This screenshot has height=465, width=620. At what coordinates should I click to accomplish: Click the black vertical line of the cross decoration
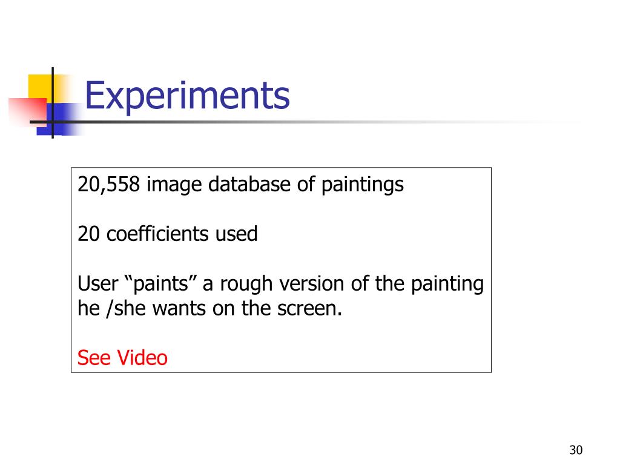(x=53, y=103)
